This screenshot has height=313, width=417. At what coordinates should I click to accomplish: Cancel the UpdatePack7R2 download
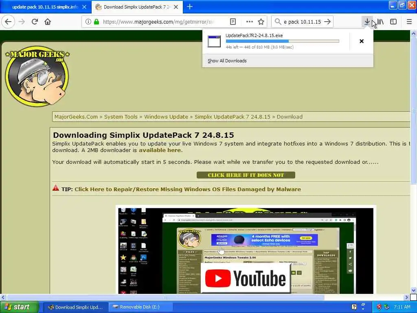point(362,41)
